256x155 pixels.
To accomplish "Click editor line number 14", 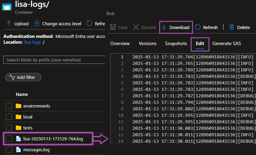I will pyautogui.click(x=121, y=141).
